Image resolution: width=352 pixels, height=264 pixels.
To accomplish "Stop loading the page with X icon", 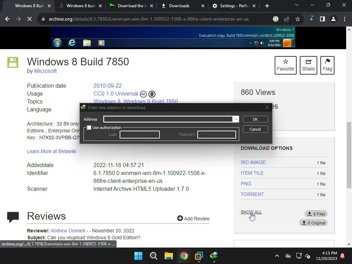I will (x=30, y=19).
